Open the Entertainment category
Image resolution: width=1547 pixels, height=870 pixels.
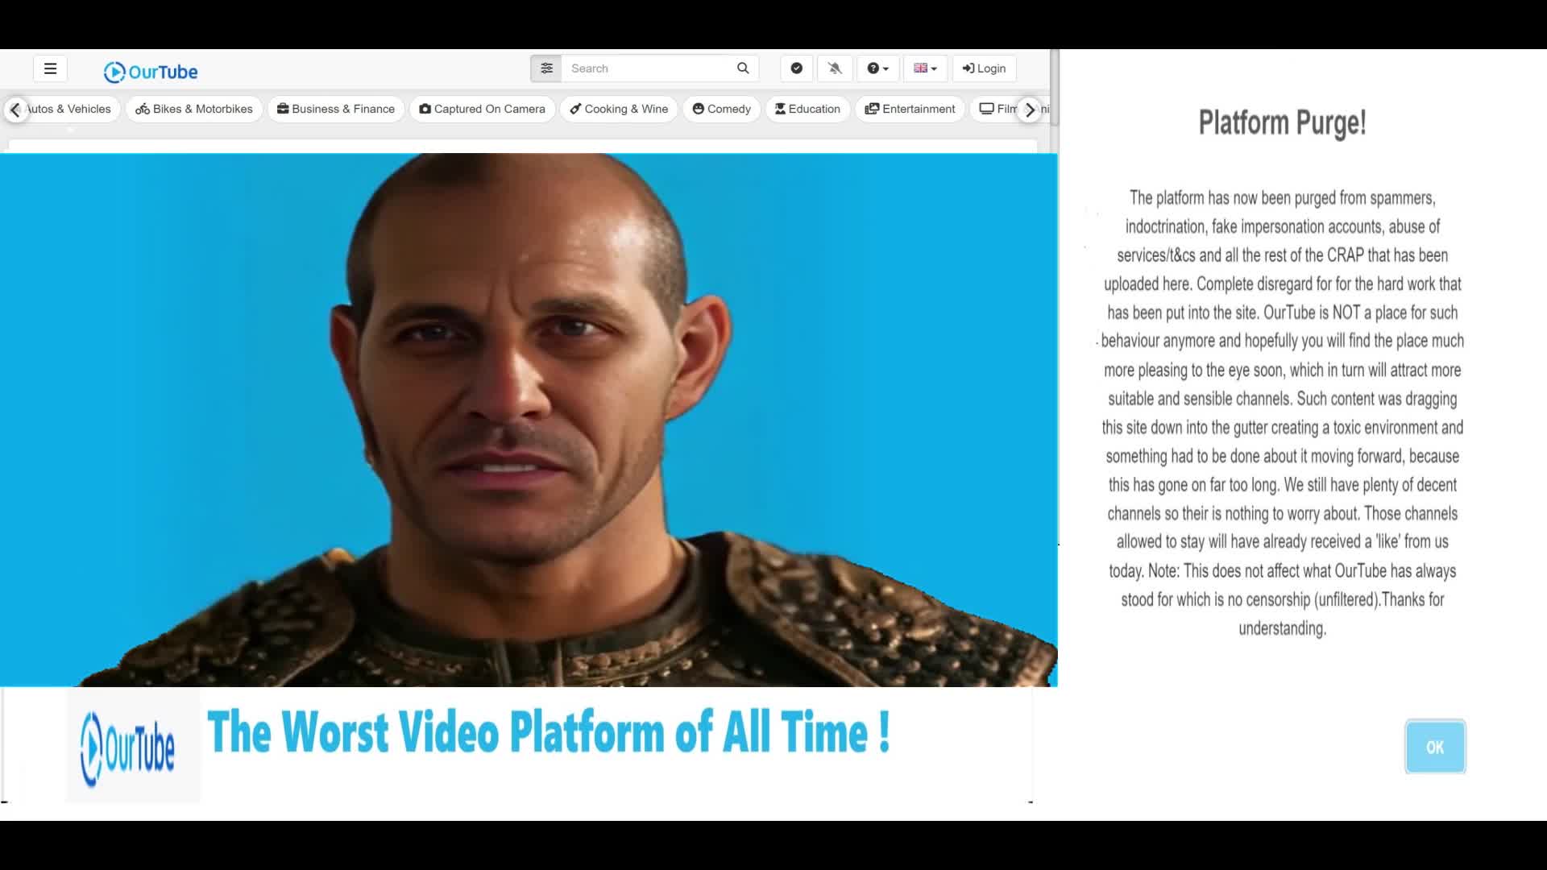coord(910,109)
